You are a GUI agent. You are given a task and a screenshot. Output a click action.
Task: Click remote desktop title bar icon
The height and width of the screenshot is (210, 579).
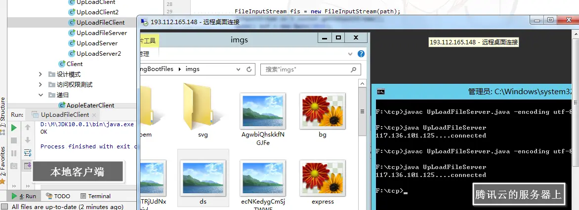point(145,22)
